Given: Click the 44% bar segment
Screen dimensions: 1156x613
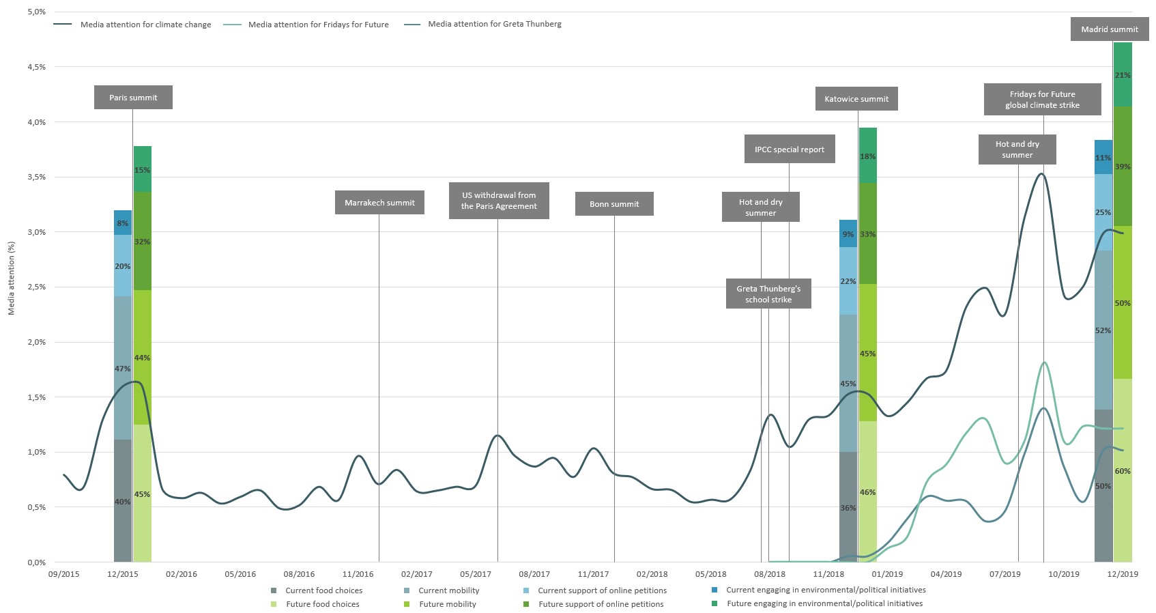Looking at the screenshot, I should [x=143, y=358].
